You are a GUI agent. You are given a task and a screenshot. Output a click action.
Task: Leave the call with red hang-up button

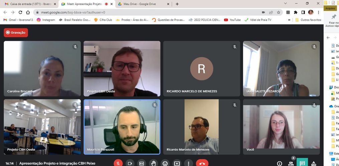202,163
